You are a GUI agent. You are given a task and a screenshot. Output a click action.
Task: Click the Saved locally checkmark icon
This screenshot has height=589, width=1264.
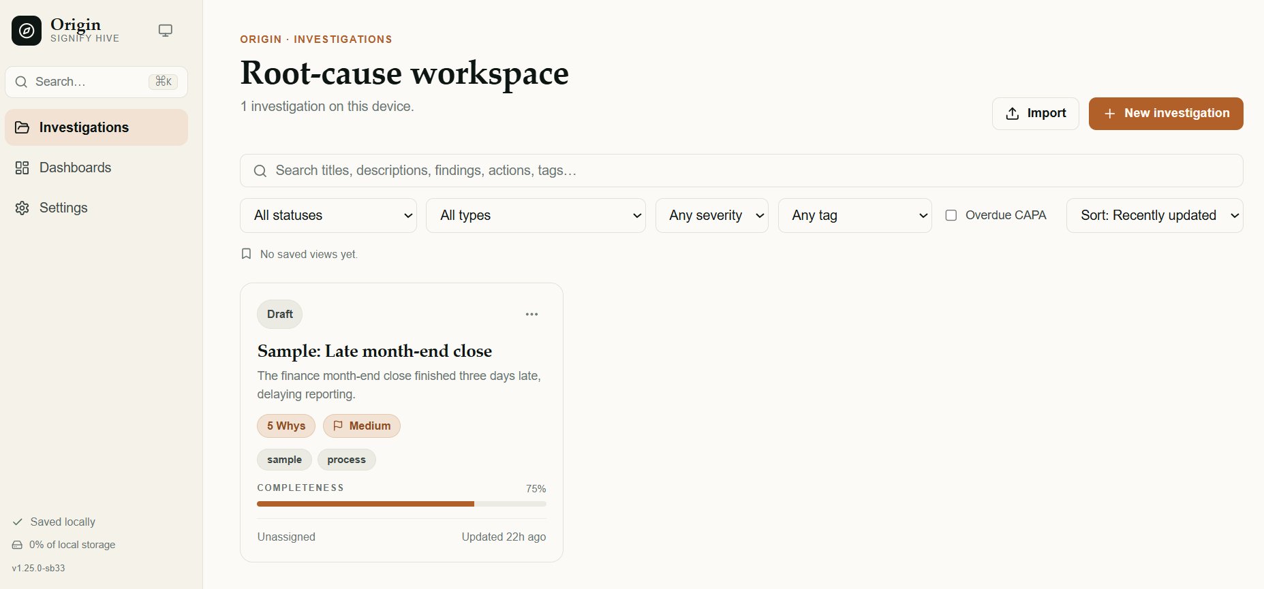(18, 522)
